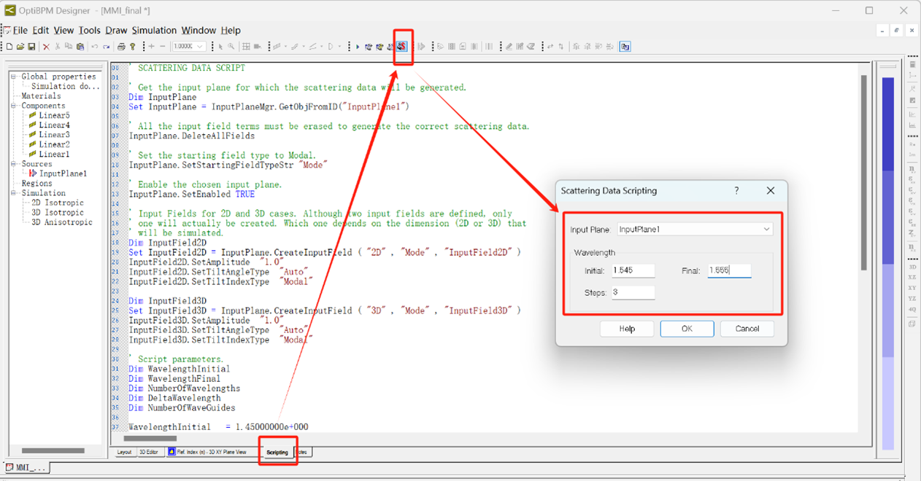The height and width of the screenshot is (481, 921).
Task: Switch to the 3D Editor tab
Action: (x=149, y=453)
